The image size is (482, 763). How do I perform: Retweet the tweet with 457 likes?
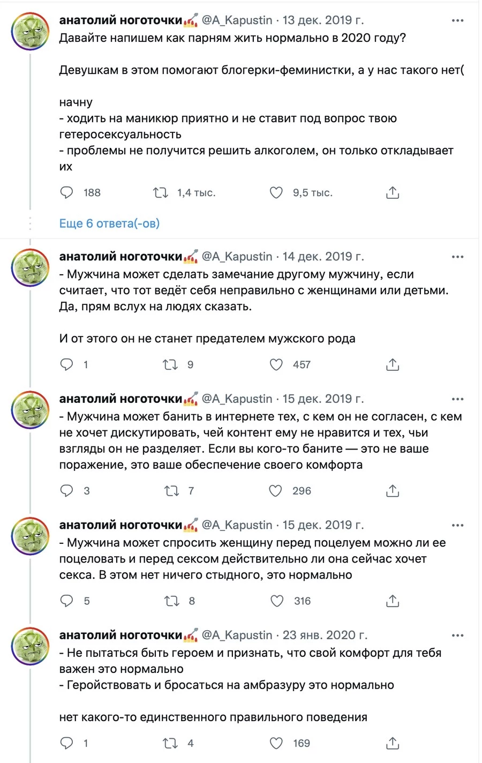(x=169, y=364)
